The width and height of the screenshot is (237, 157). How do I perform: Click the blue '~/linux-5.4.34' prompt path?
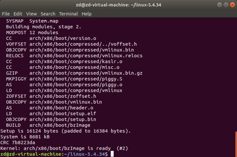click(85, 154)
